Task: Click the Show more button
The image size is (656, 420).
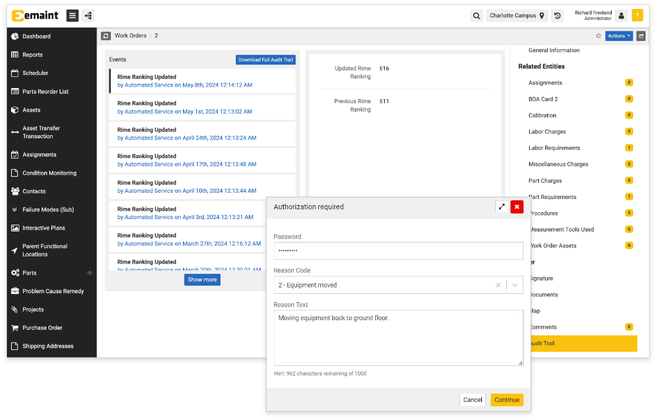Action: (x=202, y=280)
